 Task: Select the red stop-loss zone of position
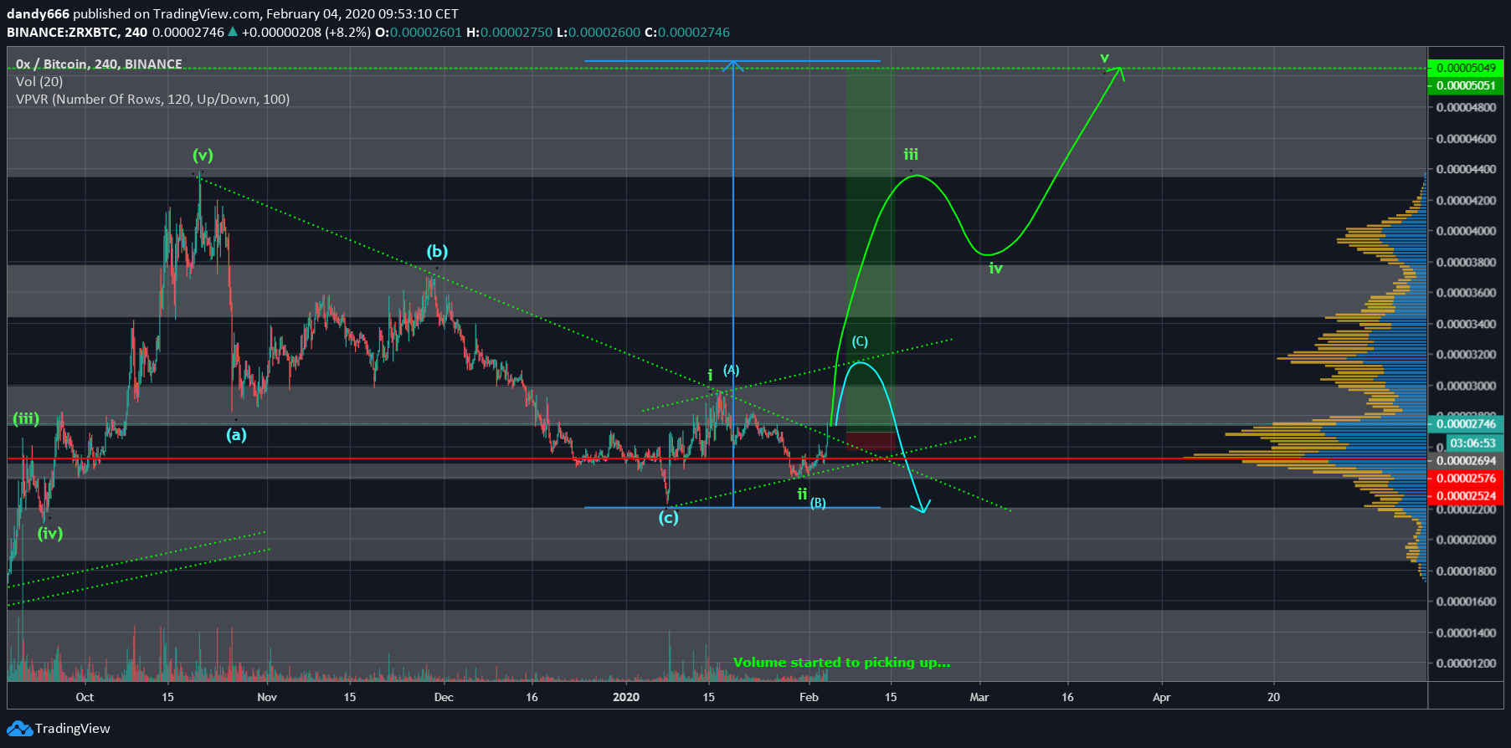coord(869,441)
